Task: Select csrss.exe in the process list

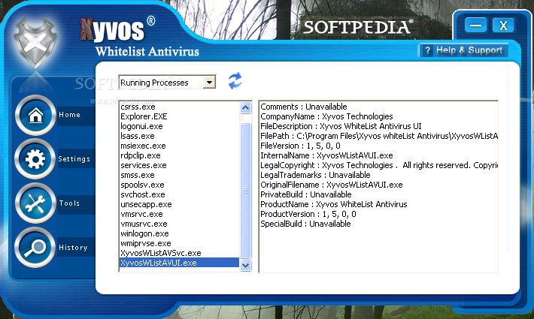Action: click(138, 107)
